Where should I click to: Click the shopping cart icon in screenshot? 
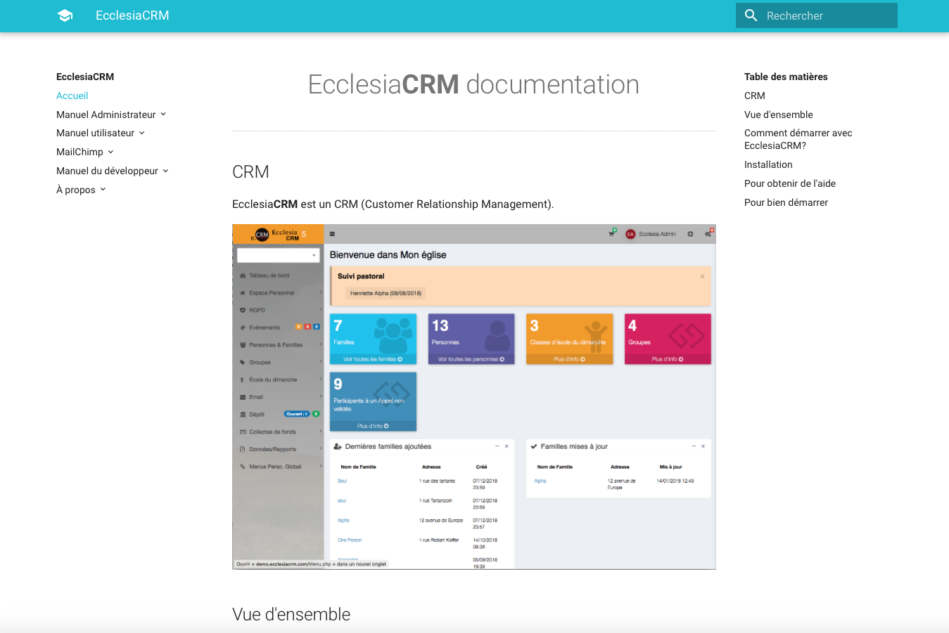tap(611, 234)
